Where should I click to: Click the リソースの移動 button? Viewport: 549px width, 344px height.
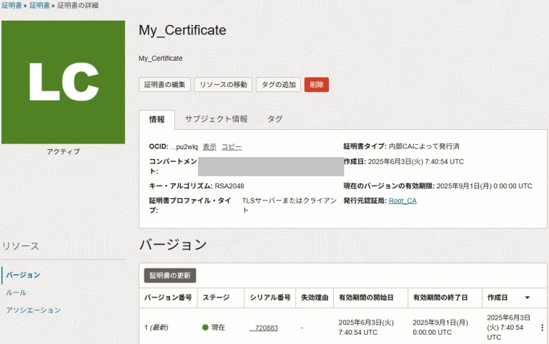(x=223, y=85)
